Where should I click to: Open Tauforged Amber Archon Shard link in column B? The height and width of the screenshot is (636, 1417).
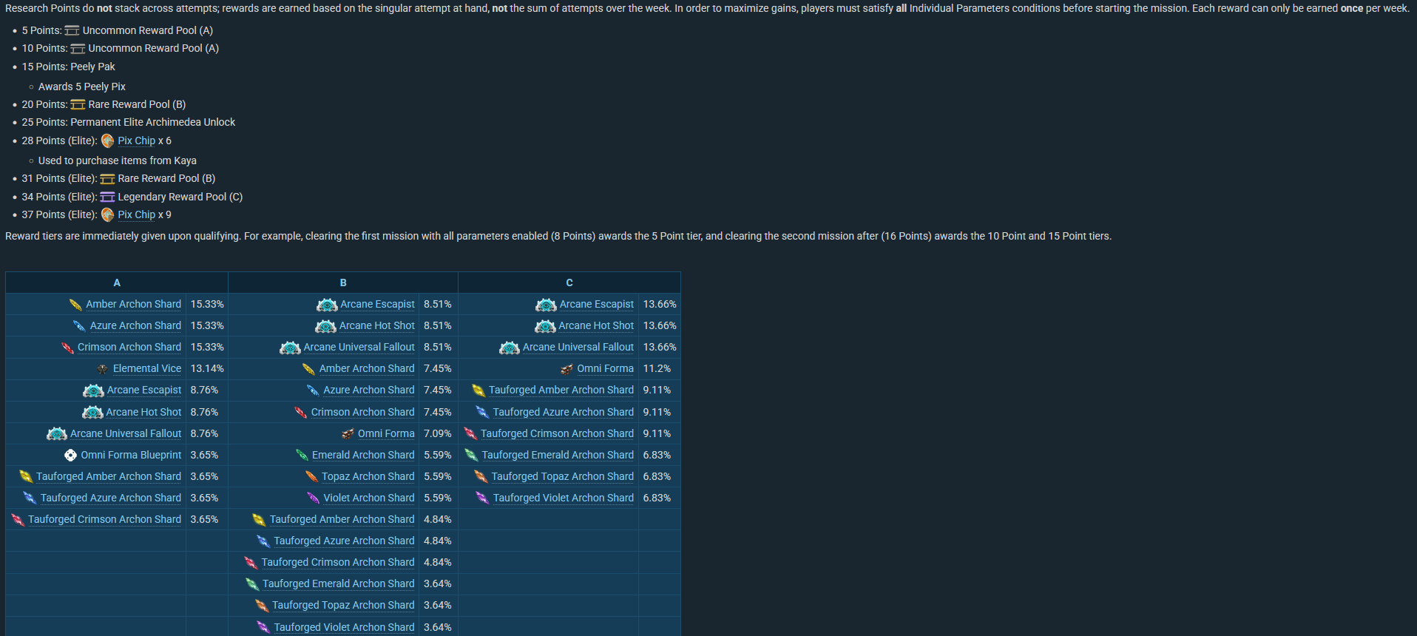coord(342,519)
